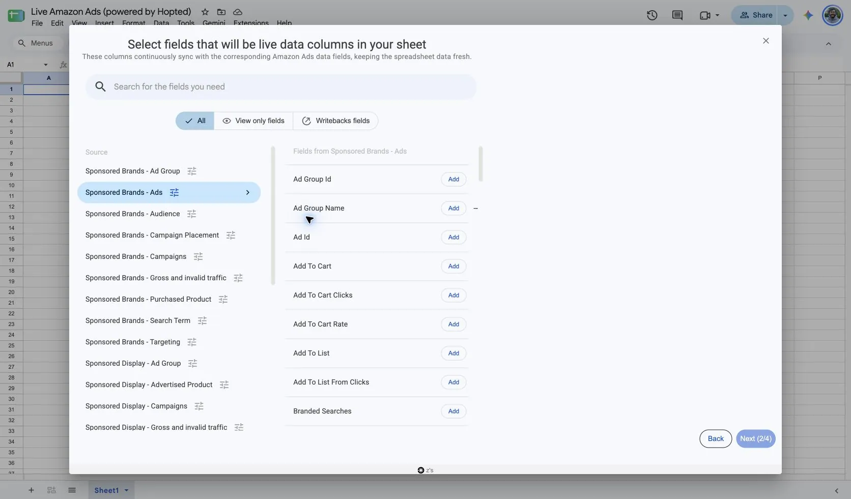Filter by Writebacks fields

[335, 121]
